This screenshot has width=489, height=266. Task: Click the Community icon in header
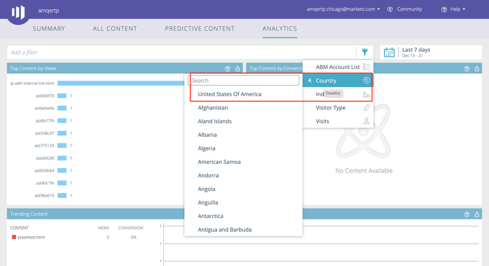click(x=390, y=9)
